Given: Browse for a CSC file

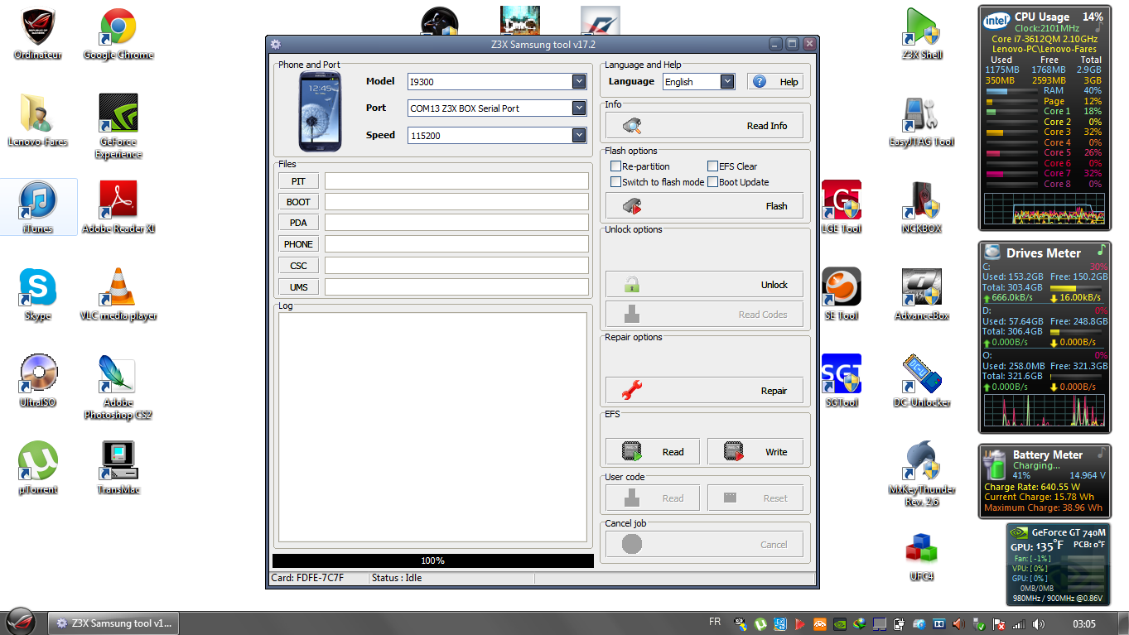Looking at the screenshot, I should point(298,266).
